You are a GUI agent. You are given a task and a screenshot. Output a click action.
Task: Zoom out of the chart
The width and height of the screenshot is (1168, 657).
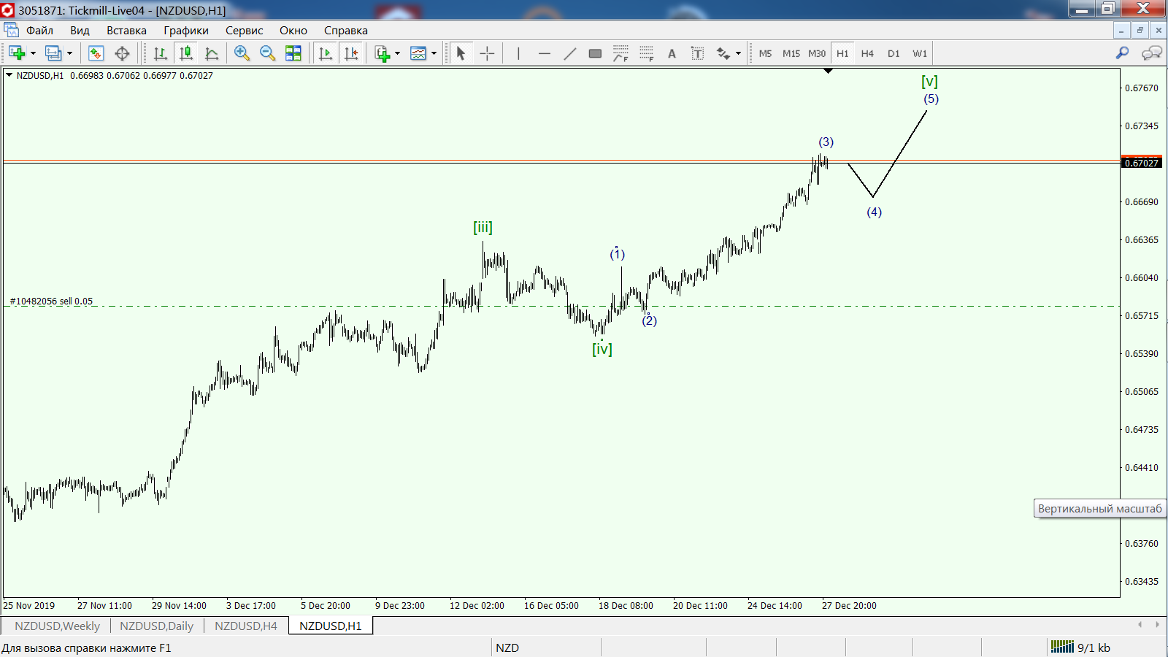tap(267, 53)
